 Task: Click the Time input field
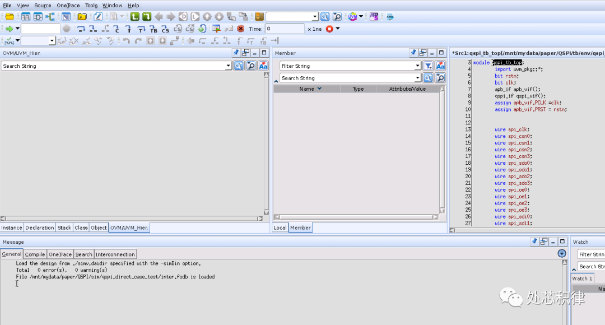285,29
